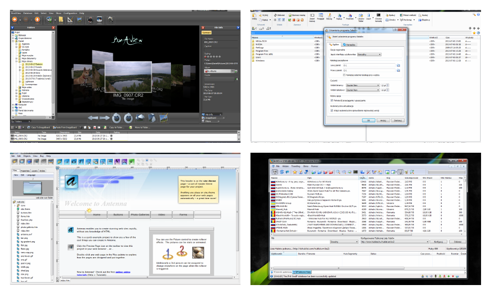Switch to the Layers tab in Antenna
Viewport: 491px width, 295px height.
pyautogui.click(x=34, y=171)
